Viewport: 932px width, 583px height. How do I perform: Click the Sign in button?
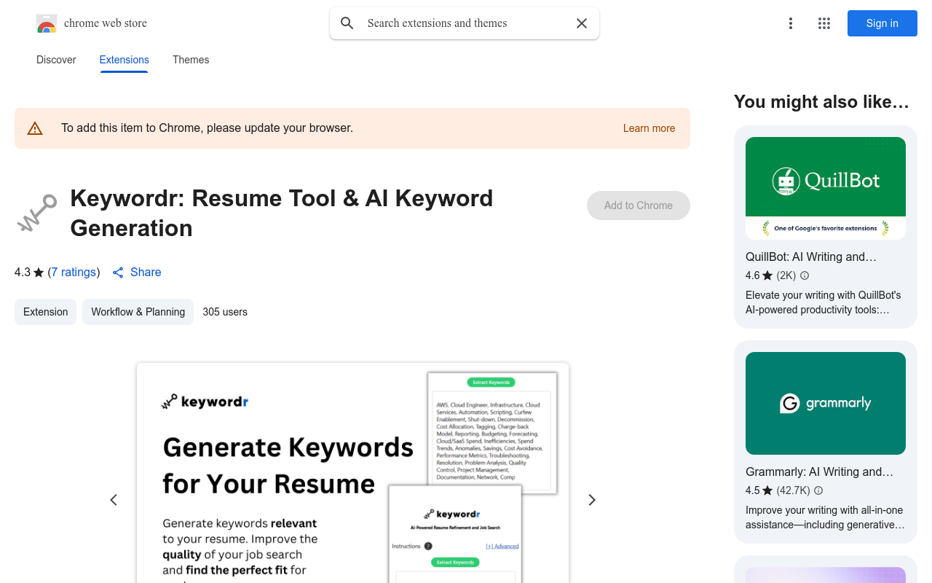882,23
